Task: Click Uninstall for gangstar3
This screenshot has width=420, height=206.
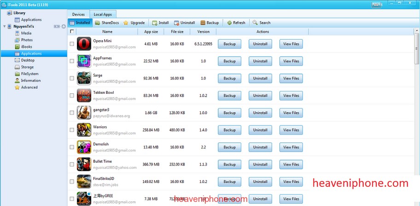Action: (x=260, y=113)
